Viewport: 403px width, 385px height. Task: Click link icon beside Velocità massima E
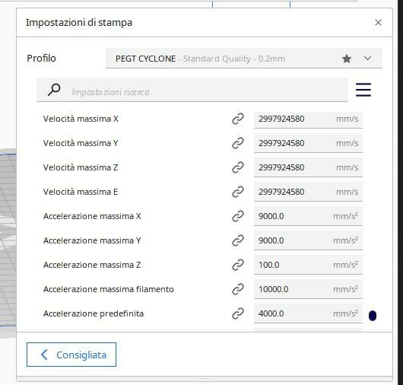click(x=238, y=192)
